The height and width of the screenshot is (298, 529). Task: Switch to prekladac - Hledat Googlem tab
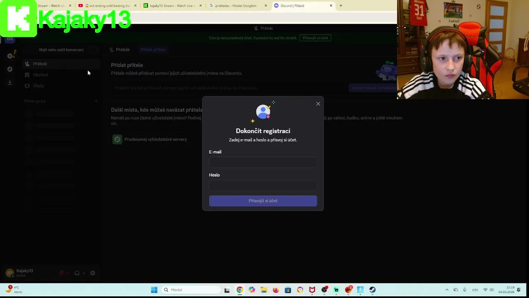[237, 6]
